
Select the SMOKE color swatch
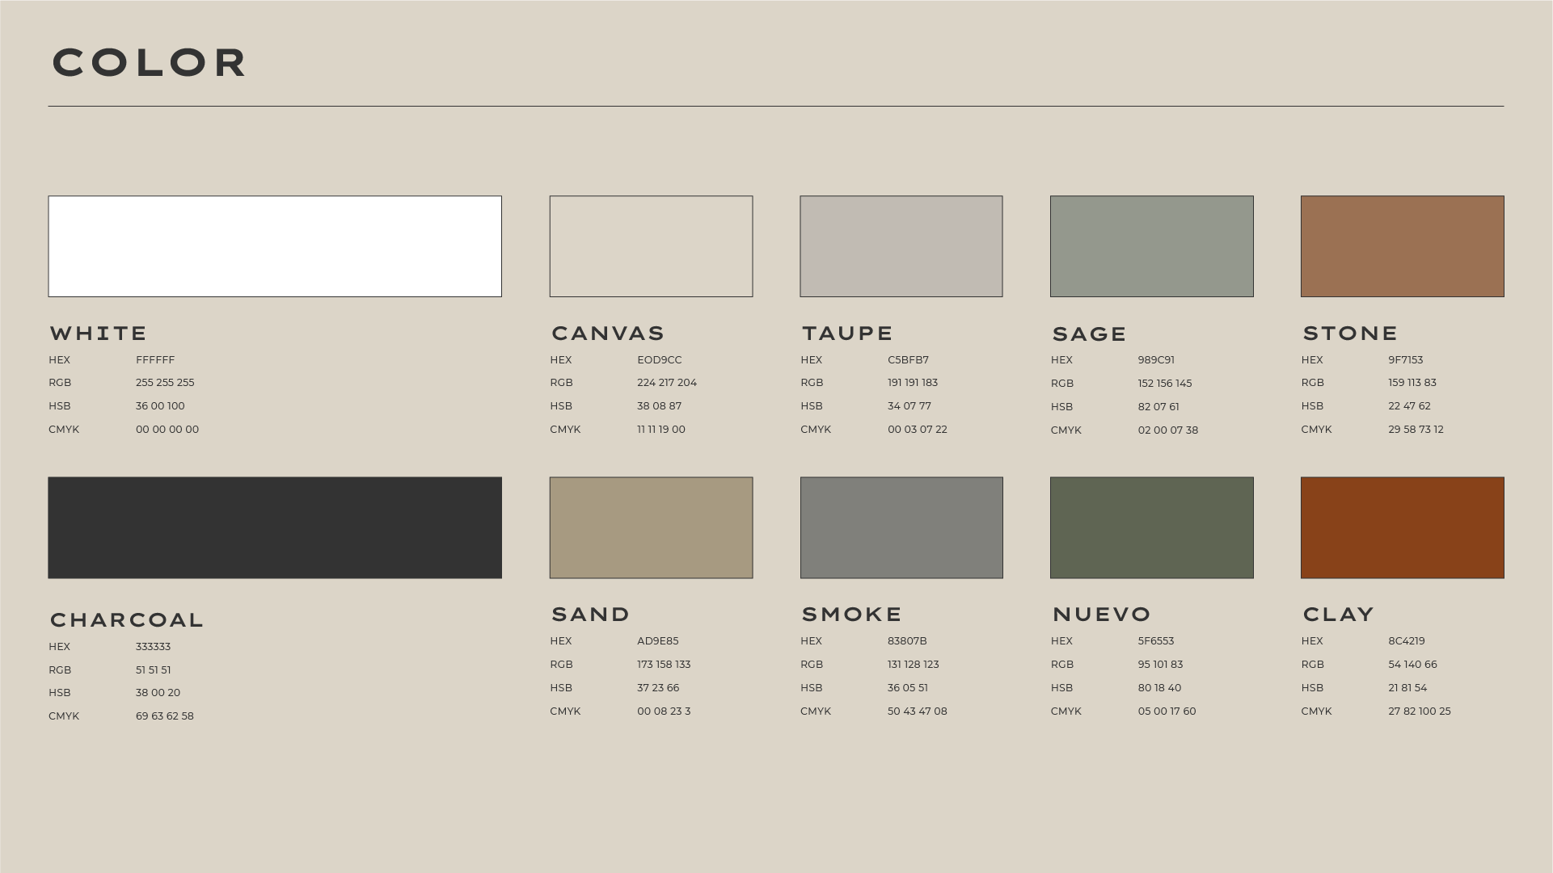[x=901, y=527]
